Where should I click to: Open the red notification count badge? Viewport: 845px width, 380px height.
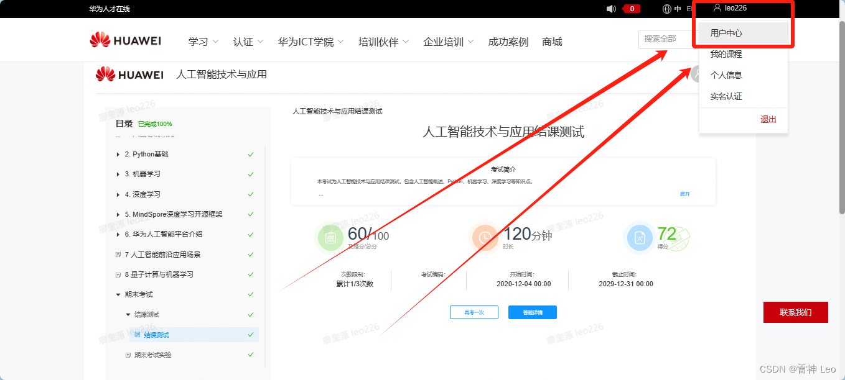(632, 9)
